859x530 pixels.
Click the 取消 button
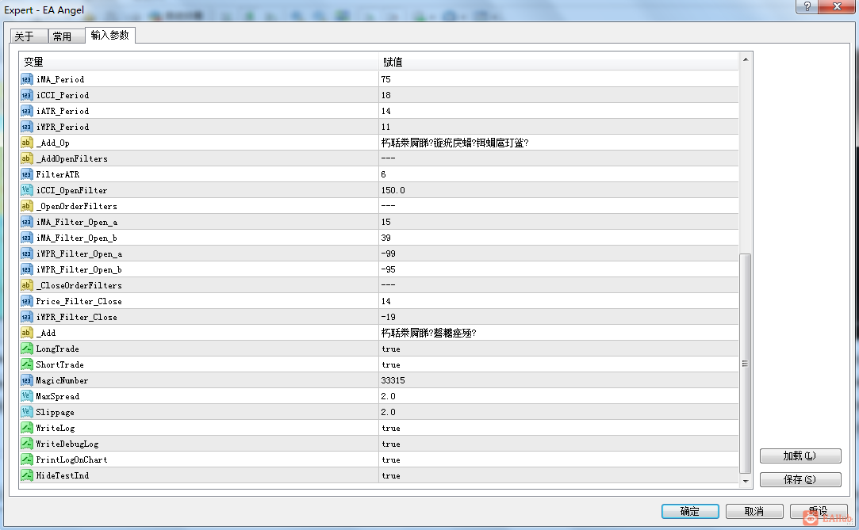coord(754,512)
